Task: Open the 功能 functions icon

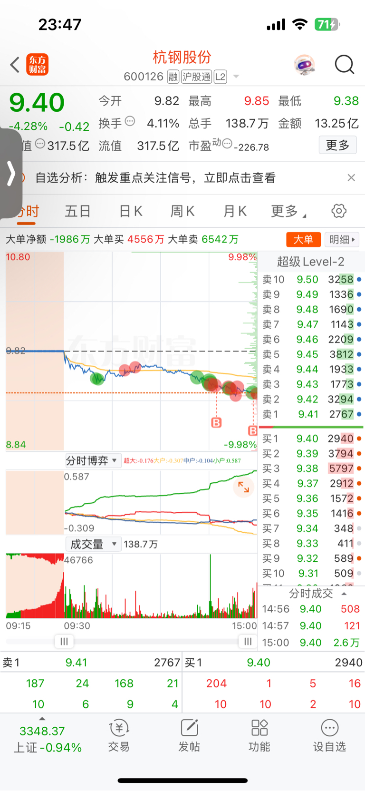Action: tap(259, 735)
